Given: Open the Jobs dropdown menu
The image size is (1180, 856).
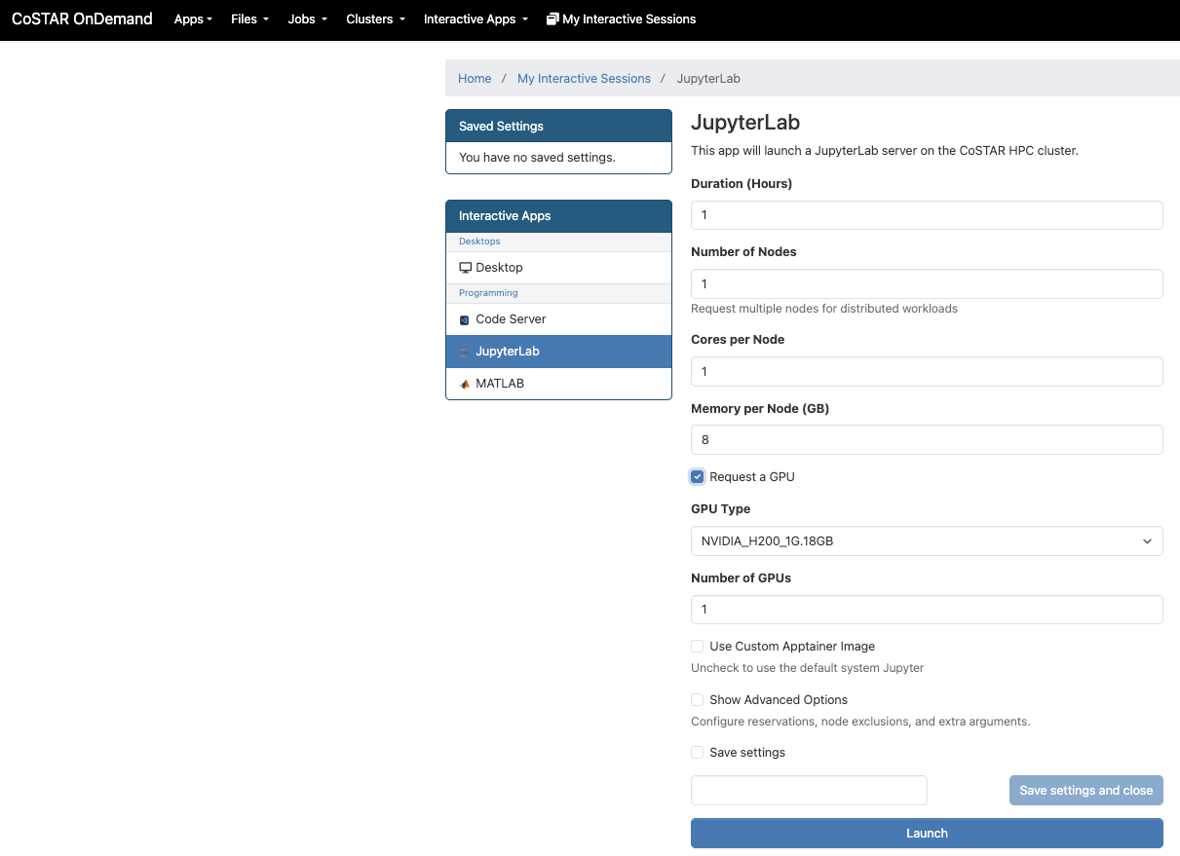Looking at the screenshot, I should [307, 19].
